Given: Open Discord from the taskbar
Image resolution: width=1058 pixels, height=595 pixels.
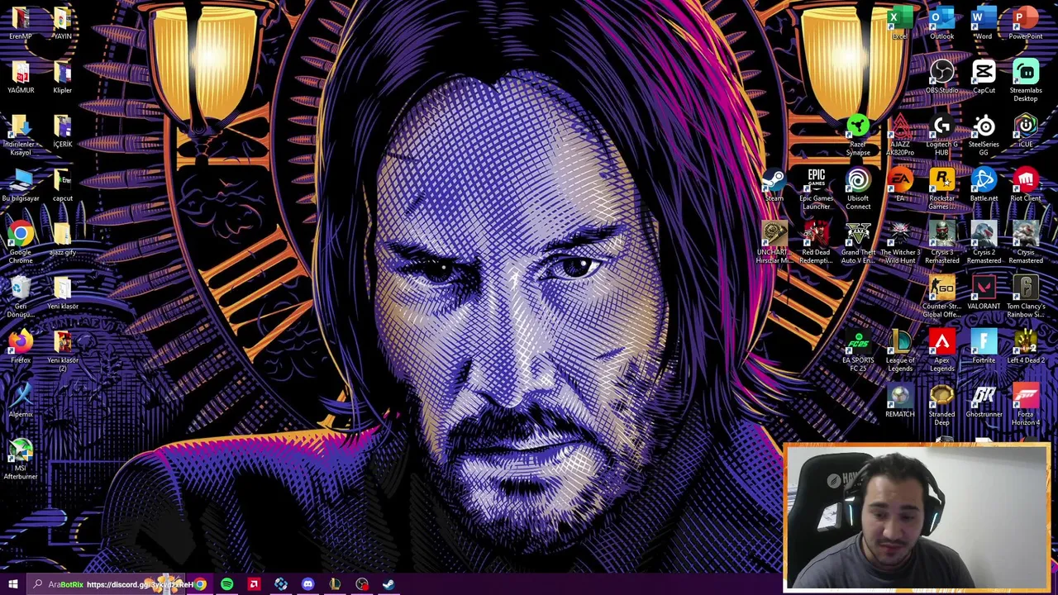Looking at the screenshot, I should point(307,584).
